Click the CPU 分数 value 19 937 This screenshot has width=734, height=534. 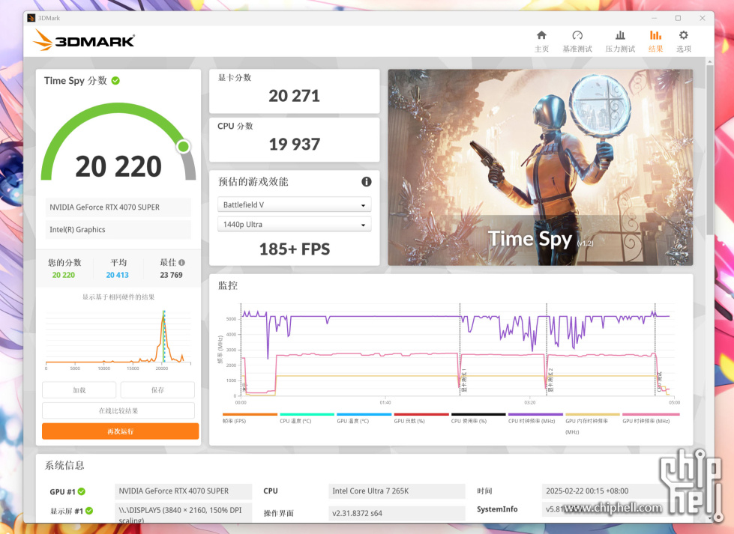tap(295, 144)
